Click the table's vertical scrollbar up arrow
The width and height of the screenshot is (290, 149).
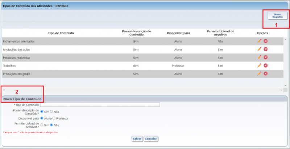click(285, 40)
